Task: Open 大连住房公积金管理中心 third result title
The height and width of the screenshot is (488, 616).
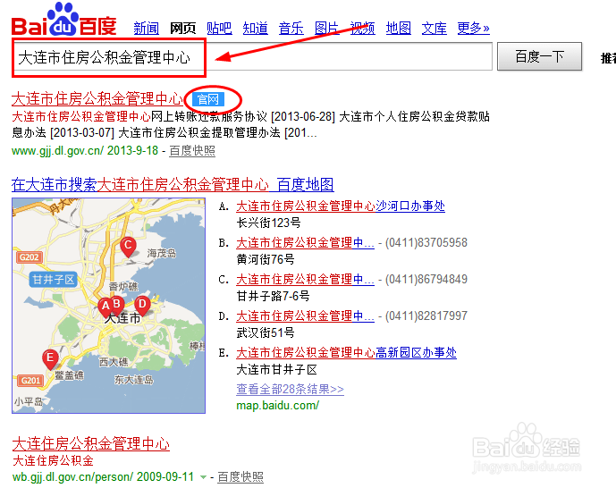Action: click(x=91, y=443)
